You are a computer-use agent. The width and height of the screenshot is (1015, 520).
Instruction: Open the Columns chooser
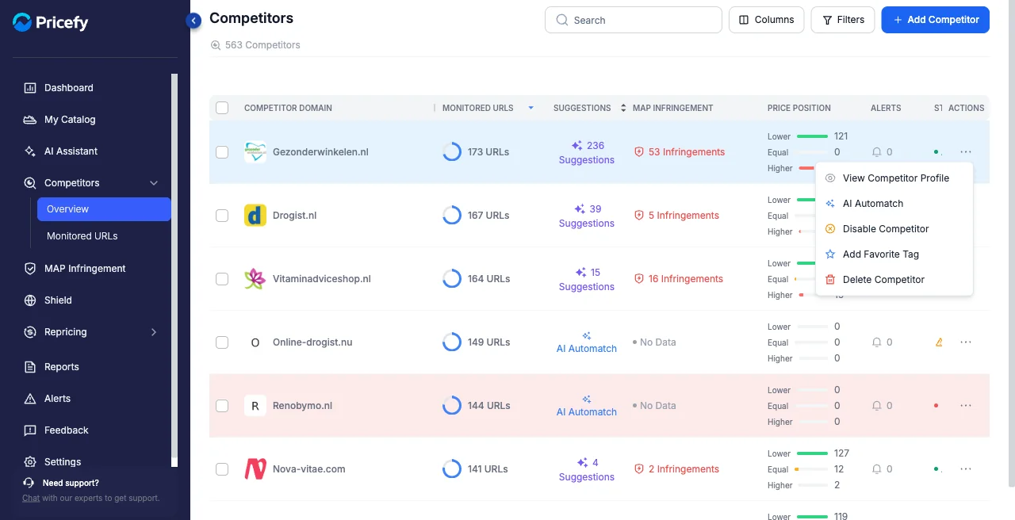tap(767, 20)
